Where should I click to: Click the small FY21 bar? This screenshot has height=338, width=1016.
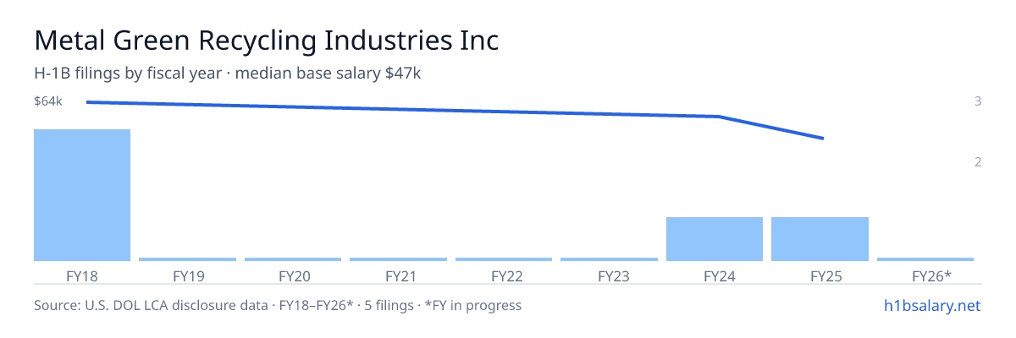[398, 259]
